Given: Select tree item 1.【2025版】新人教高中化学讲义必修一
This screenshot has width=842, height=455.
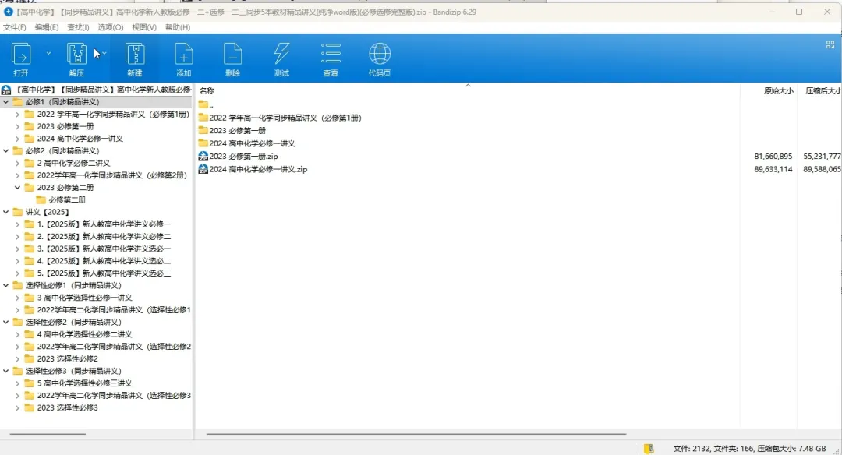Looking at the screenshot, I should pyautogui.click(x=98, y=224).
